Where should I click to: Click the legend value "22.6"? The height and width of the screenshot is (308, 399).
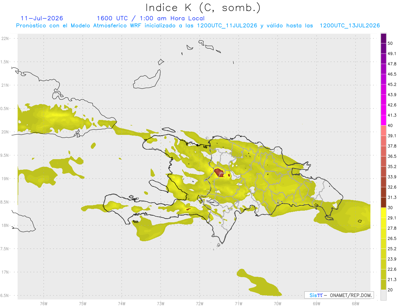point(392,269)
